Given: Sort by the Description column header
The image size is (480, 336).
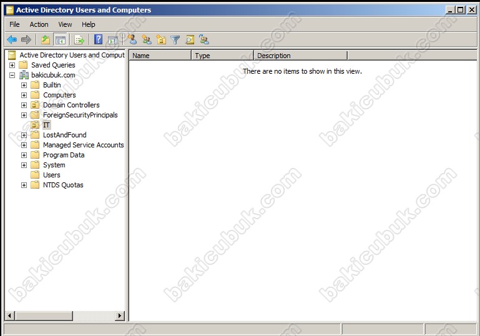Looking at the screenshot, I should pyautogui.click(x=301, y=56).
